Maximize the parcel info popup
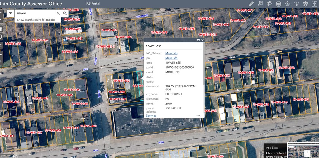Image resolution: width=319 pixels, height=158 pixels. [x=198, y=40]
